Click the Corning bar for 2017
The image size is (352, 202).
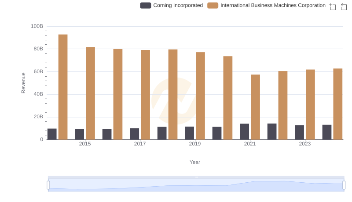pyautogui.click(x=135, y=134)
